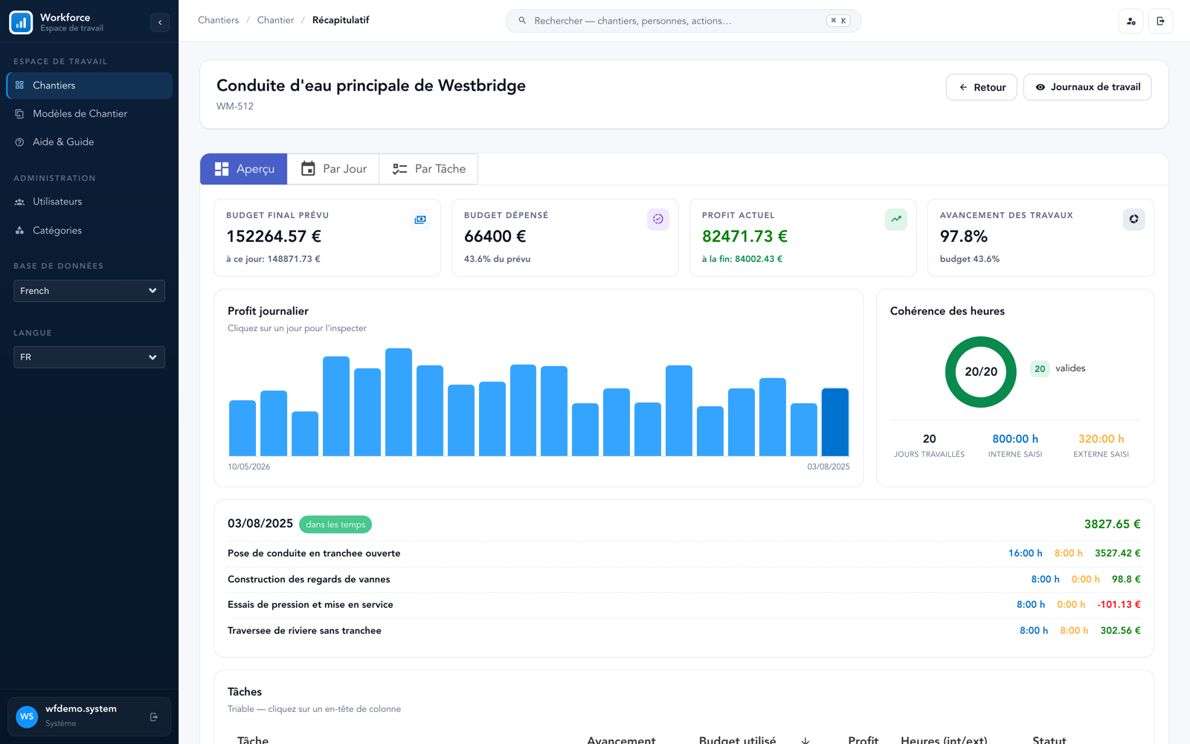This screenshot has width=1190, height=744.
Task: Open Utilisateurs admin menu item
Action: tap(89, 202)
